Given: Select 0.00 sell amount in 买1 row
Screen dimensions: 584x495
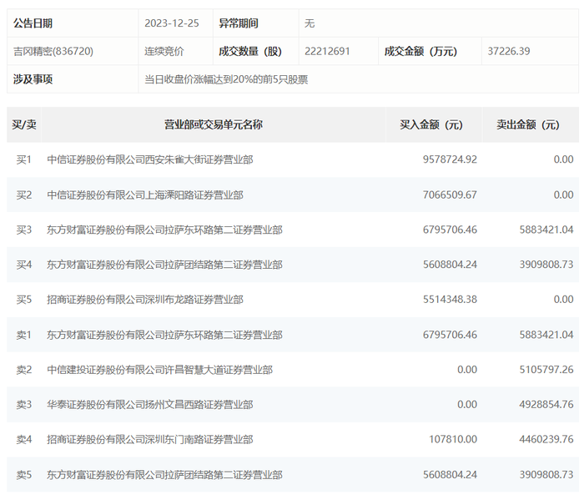Looking at the screenshot, I should click(563, 159).
